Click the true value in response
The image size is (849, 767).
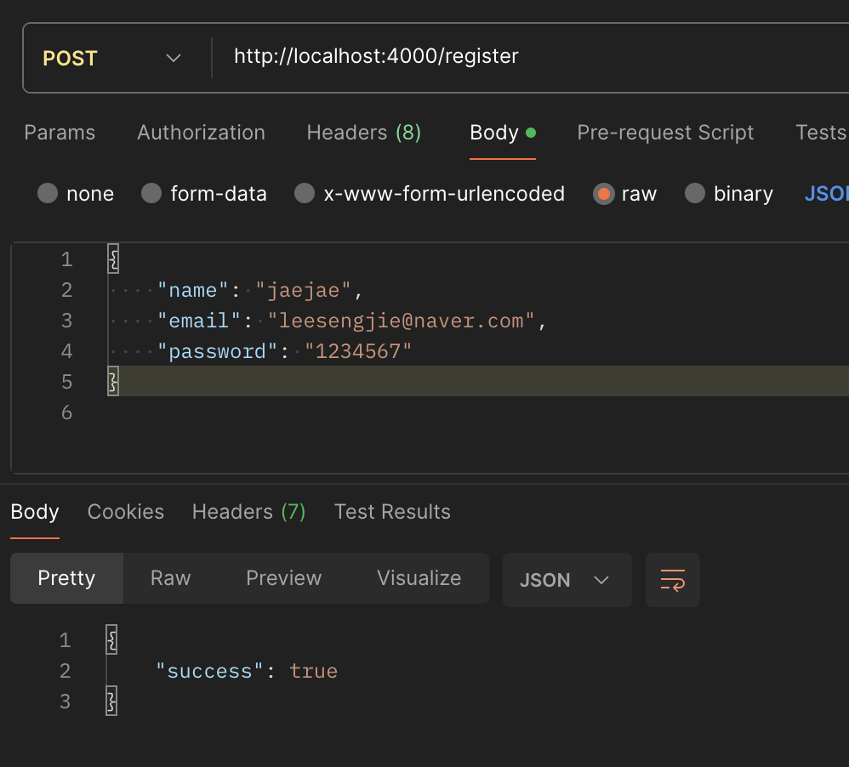[x=314, y=671]
